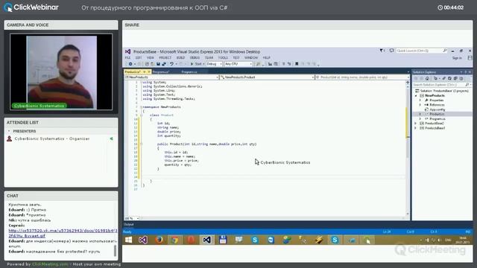Click the ClickMeeting.com link in footer
Viewport: 477px width, 268px height.
click(50, 264)
